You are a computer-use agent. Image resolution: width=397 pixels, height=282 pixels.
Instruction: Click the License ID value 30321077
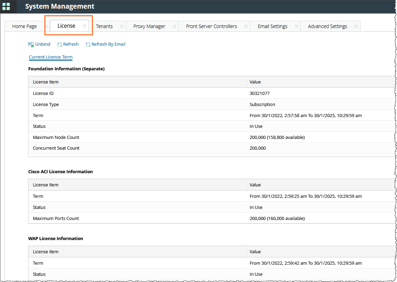point(259,94)
